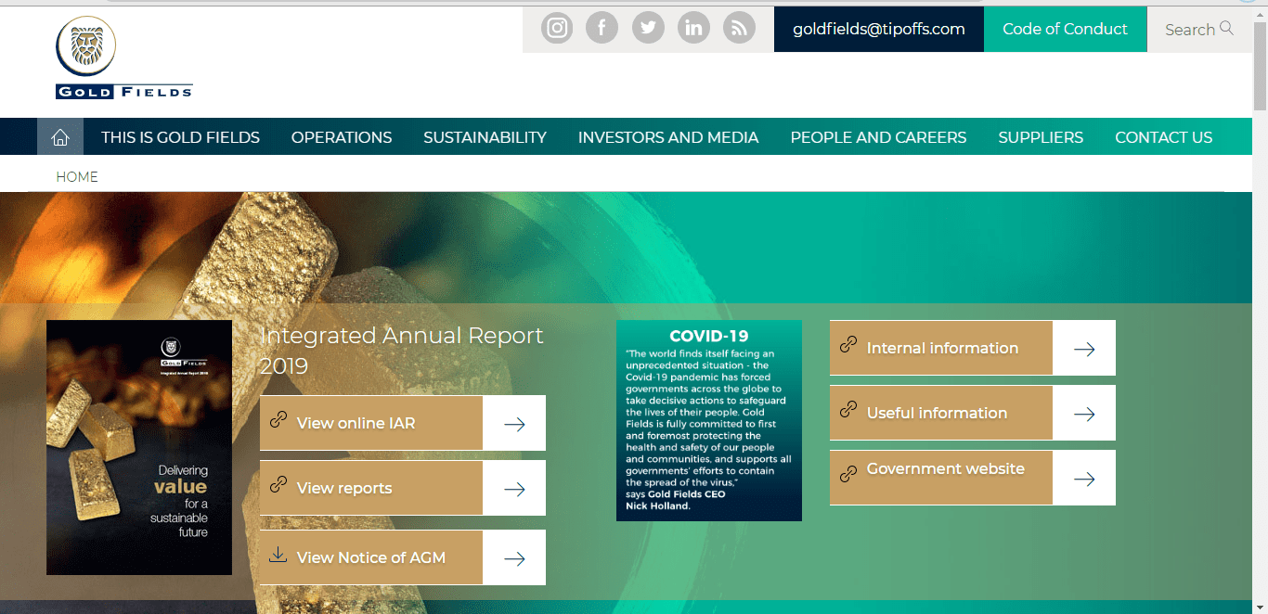Screen dimensions: 1268x614
Task: Click the COVID-19 statement panel
Action: (x=709, y=421)
